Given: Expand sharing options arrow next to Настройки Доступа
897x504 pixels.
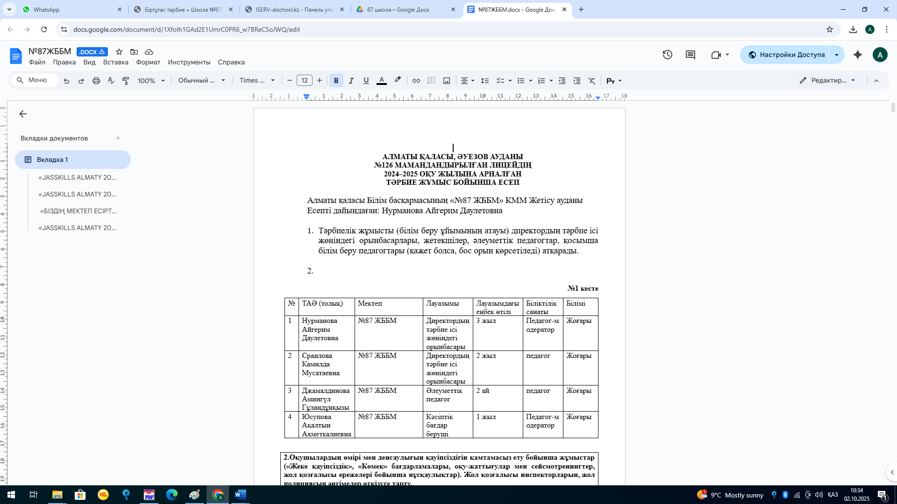Looking at the screenshot, I should pyautogui.click(x=837, y=55).
